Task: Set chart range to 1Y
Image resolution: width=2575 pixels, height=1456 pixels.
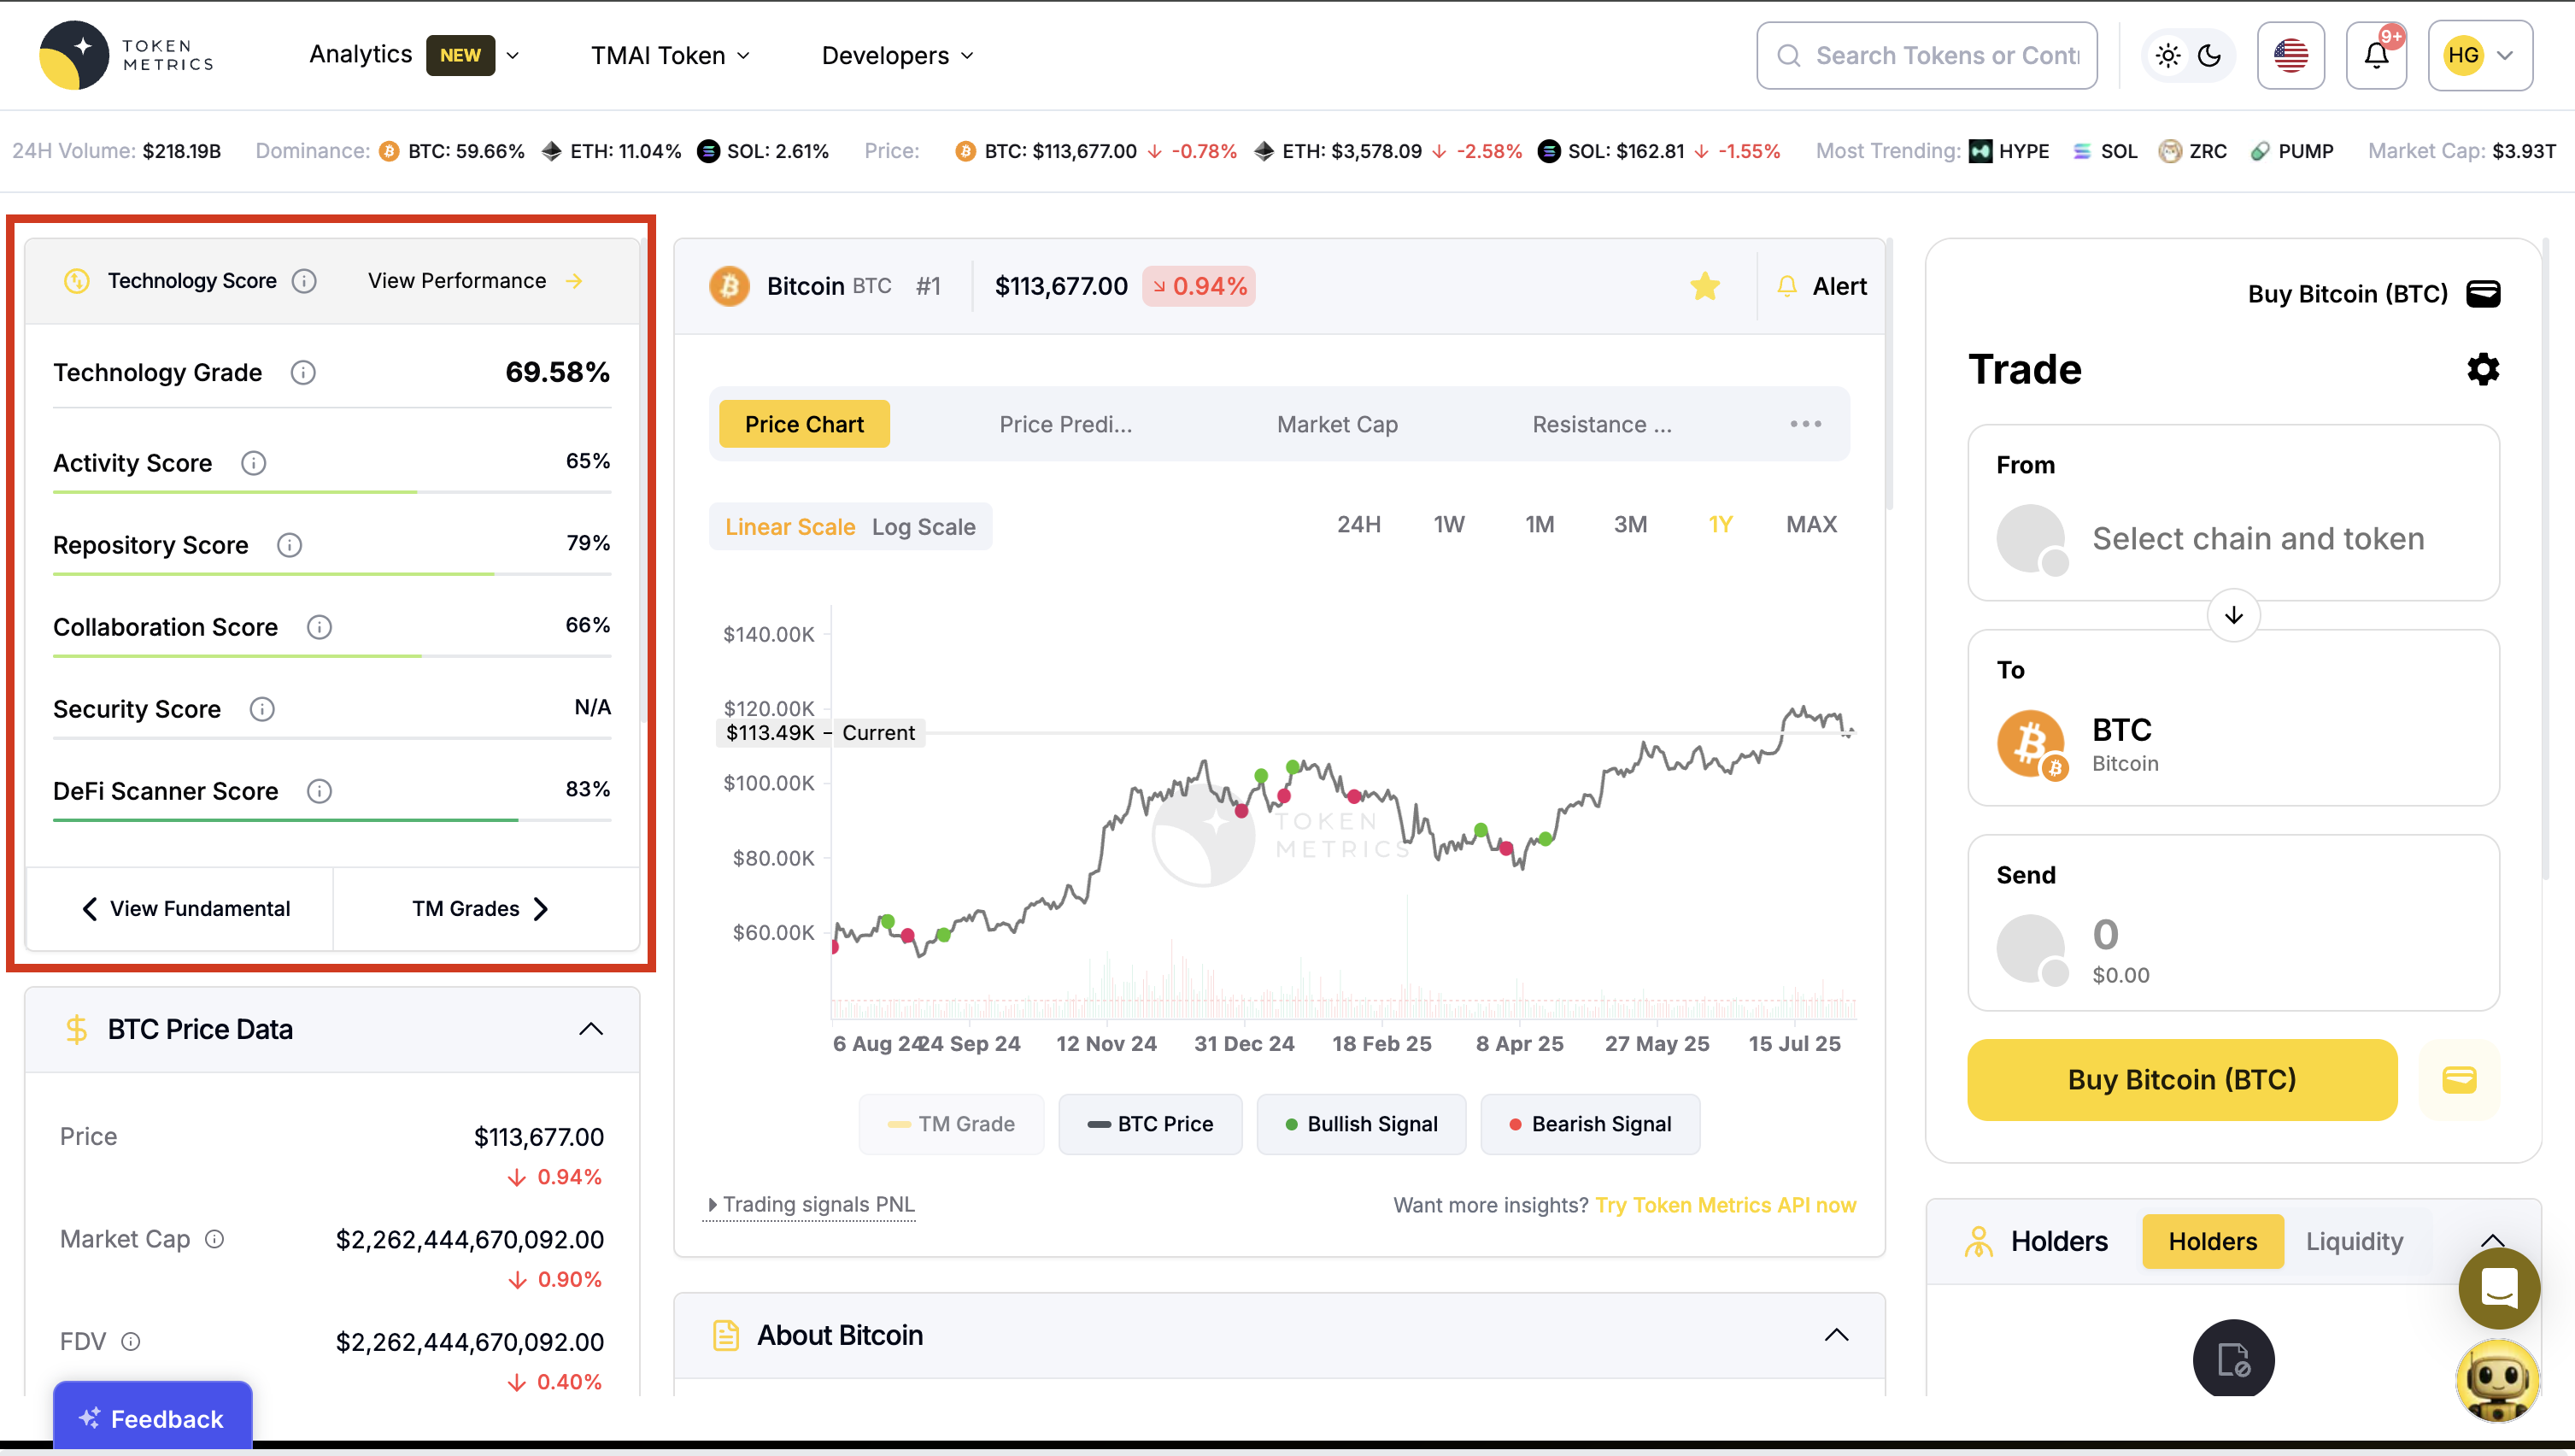Action: coord(1721,524)
